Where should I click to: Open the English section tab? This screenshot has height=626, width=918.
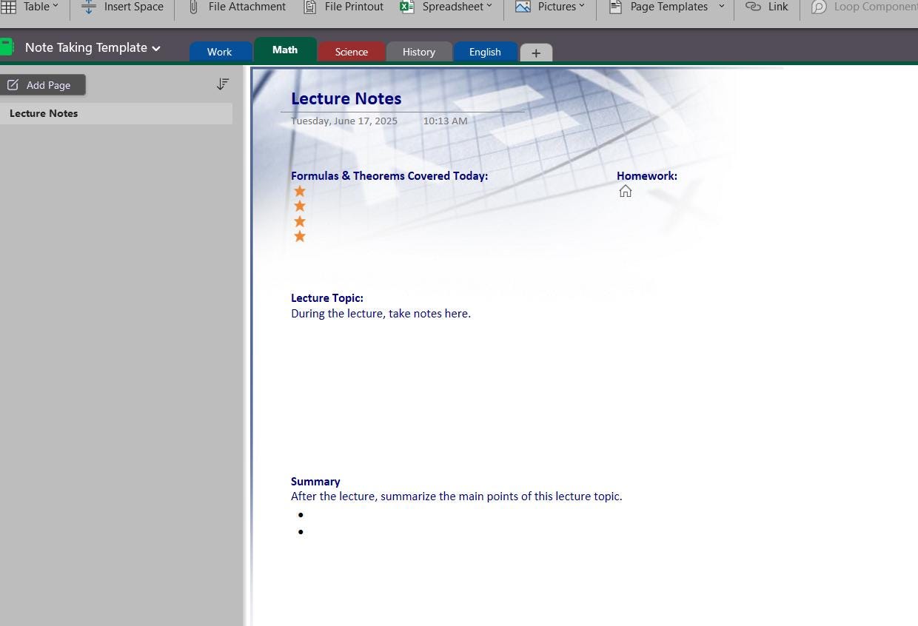tap(485, 52)
